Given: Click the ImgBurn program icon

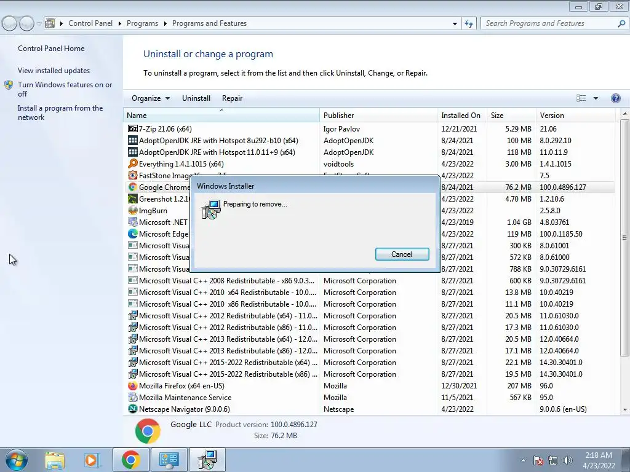Looking at the screenshot, I should point(133,210).
